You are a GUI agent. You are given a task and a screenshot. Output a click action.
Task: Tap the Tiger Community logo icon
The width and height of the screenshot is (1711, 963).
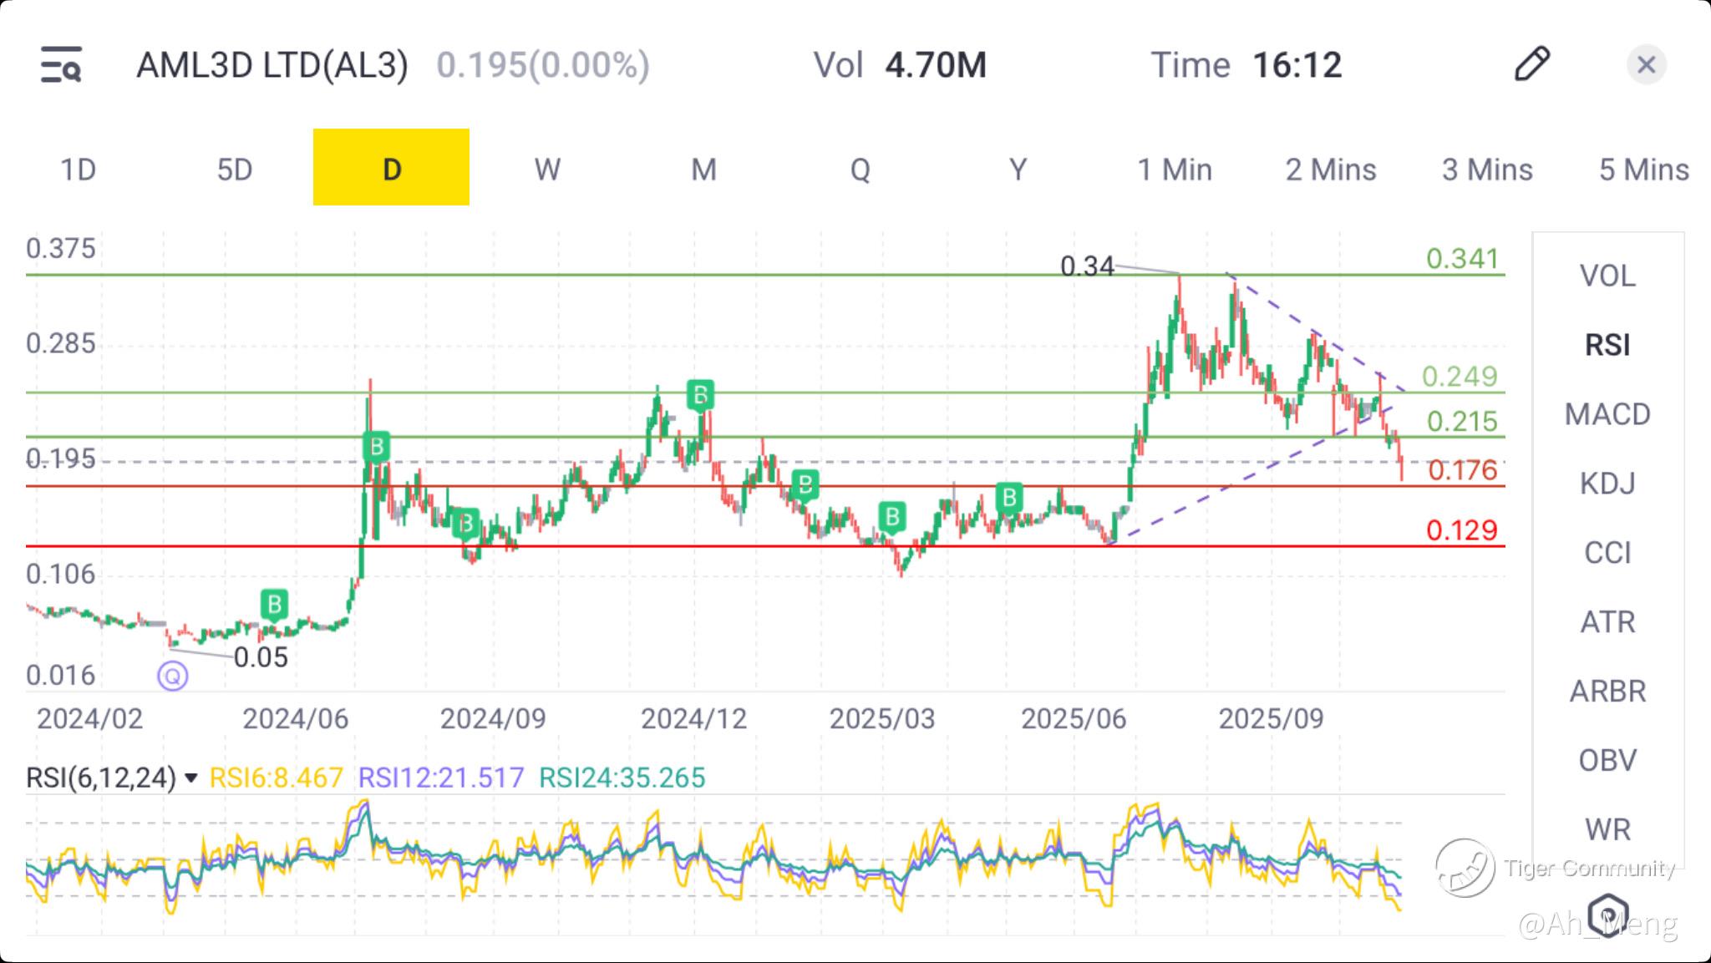coord(1465,868)
